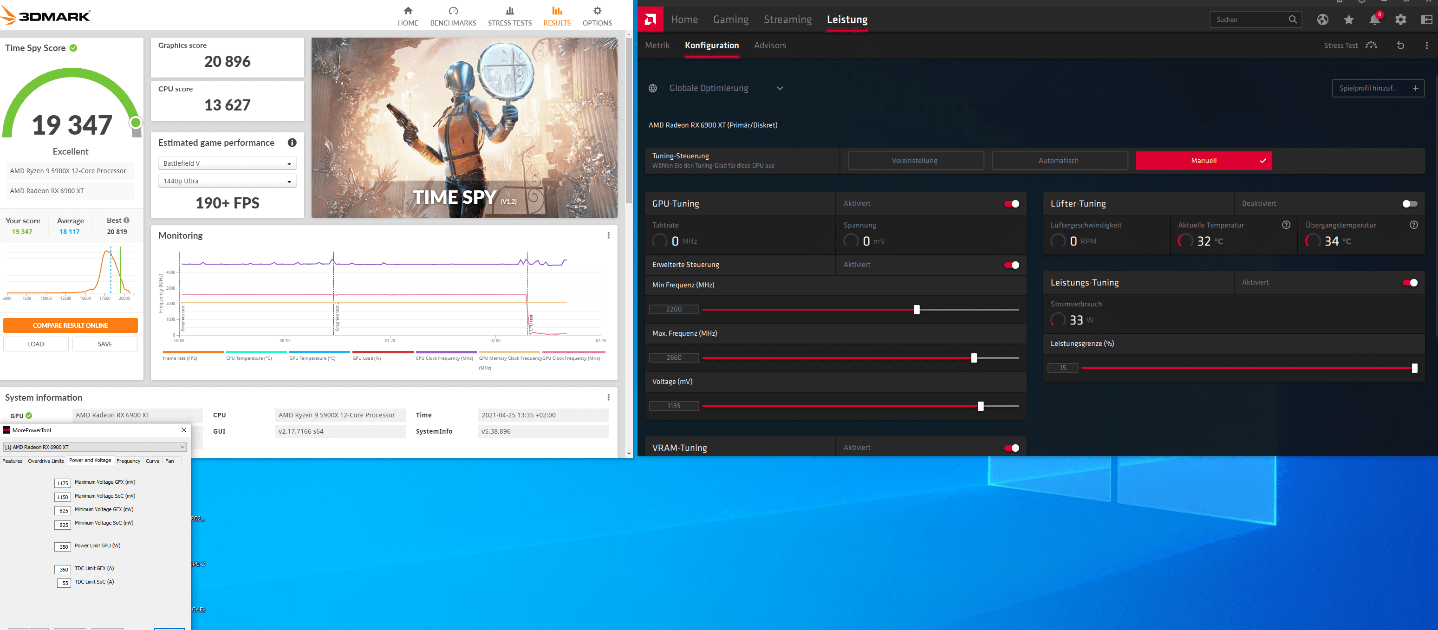This screenshot has height=630, width=1438.
Task: Click help icon beside Aktuelle Temperatur
Action: 1286,225
